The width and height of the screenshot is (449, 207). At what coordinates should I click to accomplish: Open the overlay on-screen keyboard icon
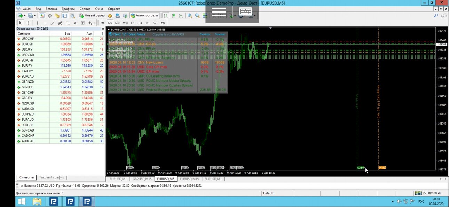245,12
